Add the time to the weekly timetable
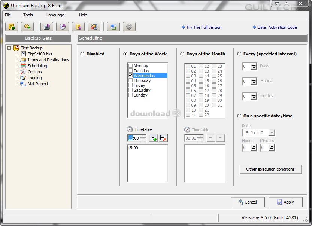Screen dimensions: 312x226 coord(154,138)
